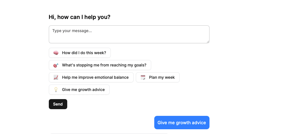Click 'emotional balance' text in the suggestion chip
The width and height of the screenshot is (306, 134).
pos(112,77)
